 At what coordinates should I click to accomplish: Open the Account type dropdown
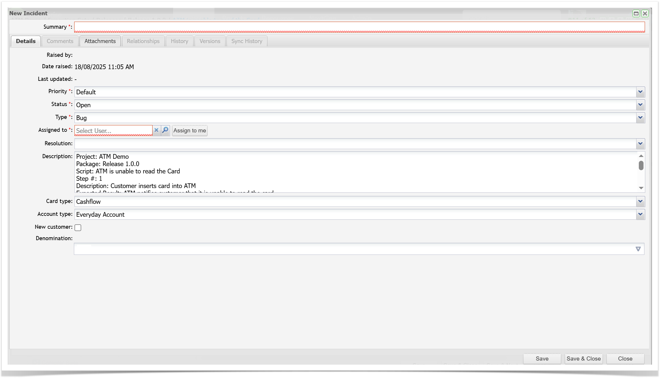point(640,214)
